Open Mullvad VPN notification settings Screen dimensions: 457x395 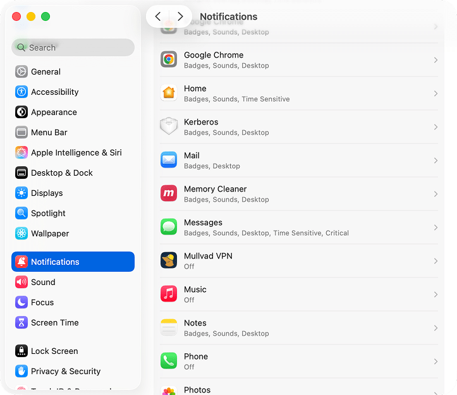point(299,261)
